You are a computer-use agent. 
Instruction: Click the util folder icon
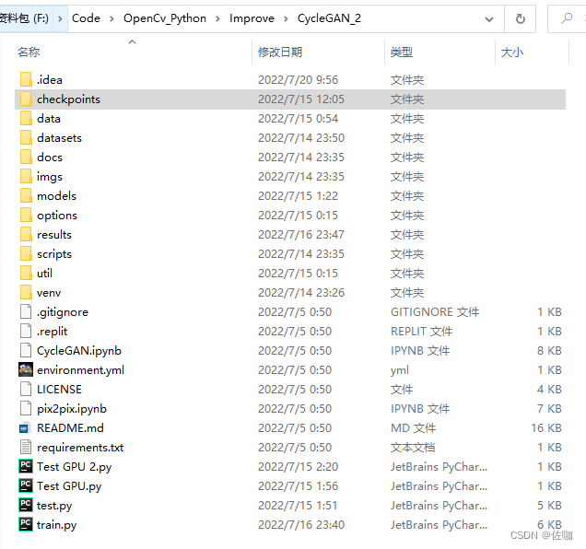coord(26,274)
